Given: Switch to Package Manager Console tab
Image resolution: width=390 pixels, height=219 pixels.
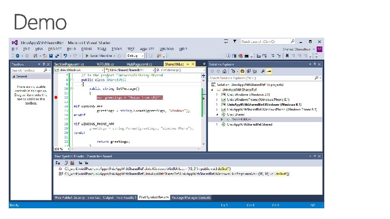Looking at the screenshot, I should 191,198.
